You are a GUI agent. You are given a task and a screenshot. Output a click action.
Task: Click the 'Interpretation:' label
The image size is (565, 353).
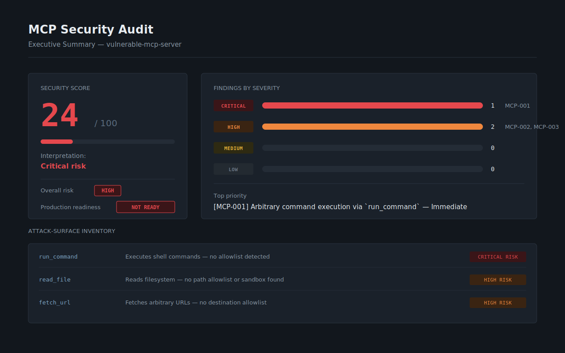(63, 156)
